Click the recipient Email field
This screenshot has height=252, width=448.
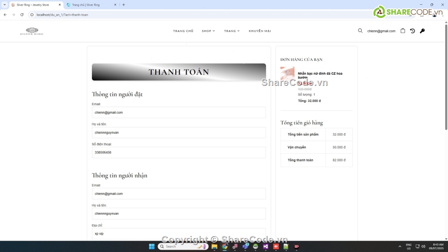point(179,193)
